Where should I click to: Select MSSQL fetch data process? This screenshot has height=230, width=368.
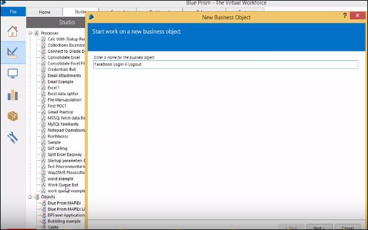66,118
